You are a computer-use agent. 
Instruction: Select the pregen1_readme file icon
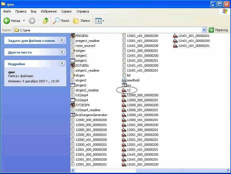pyautogui.click(x=73, y=41)
